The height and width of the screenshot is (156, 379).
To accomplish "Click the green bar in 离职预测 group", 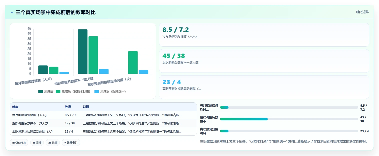I will point(133,63).
